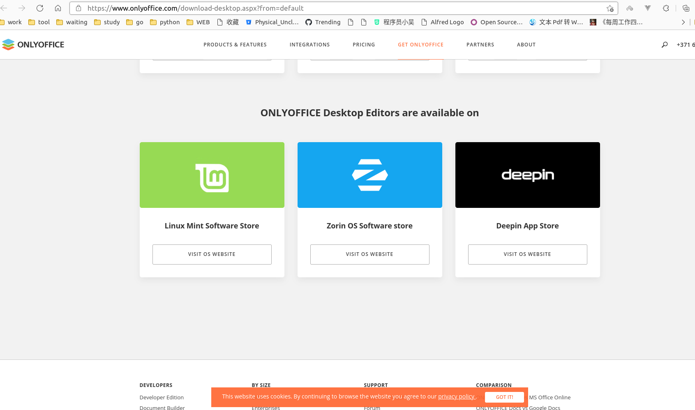Open Partners menu
This screenshot has height=410, width=695.
pyautogui.click(x=480, y=45)
